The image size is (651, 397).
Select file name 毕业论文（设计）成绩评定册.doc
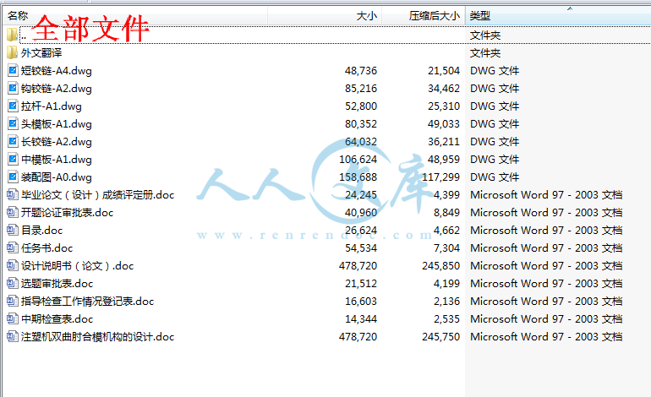coord(97,194)
